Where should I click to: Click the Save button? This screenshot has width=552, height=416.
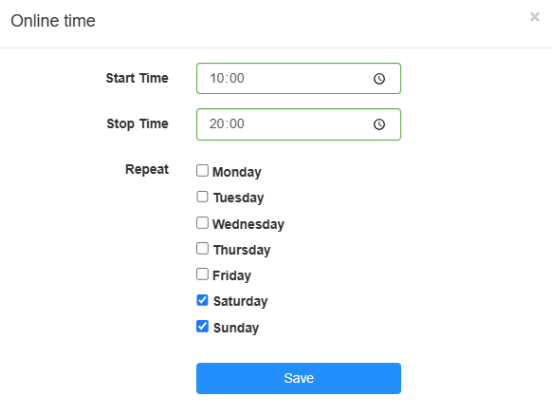pos(299,378)
